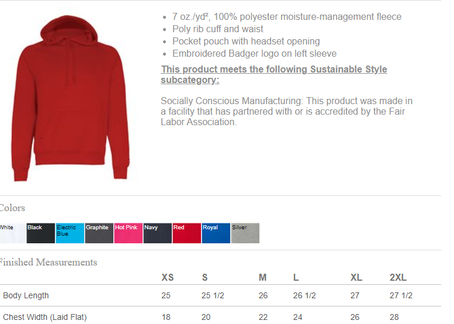Image resolution: width=454 pixels, height=324 pixels.
Task: Choose the Hot Pink color swatch
Action: [x=129, y=233]
